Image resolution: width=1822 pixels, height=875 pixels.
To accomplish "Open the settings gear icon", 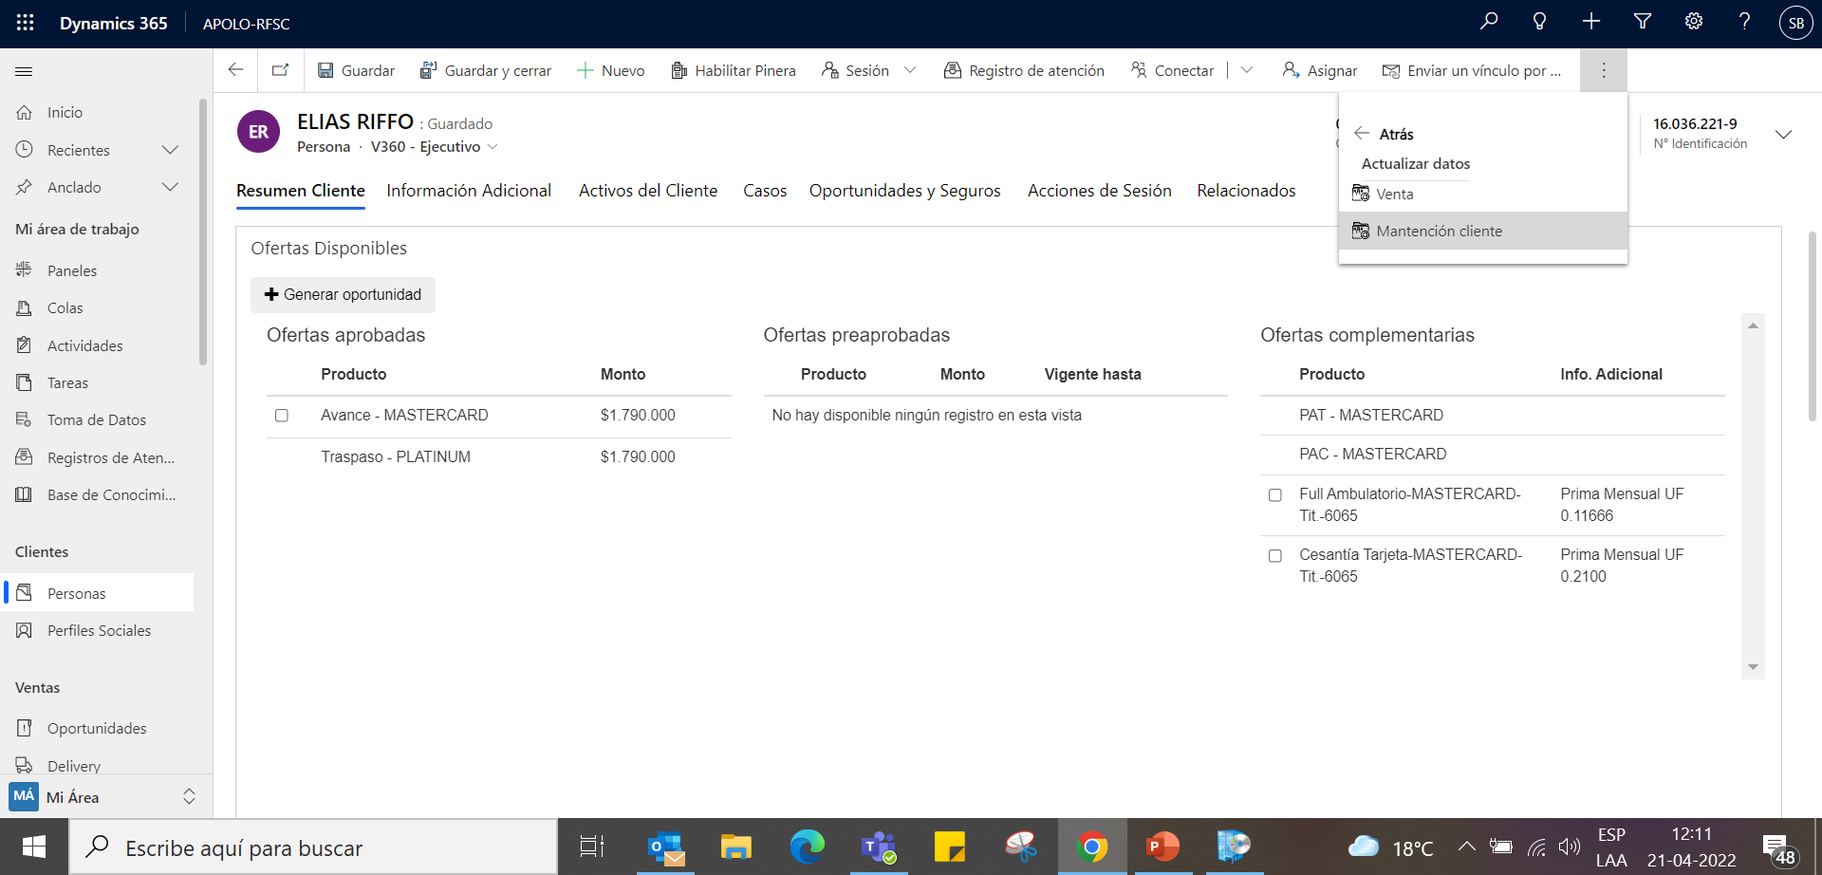I will tap(1694, 22).
